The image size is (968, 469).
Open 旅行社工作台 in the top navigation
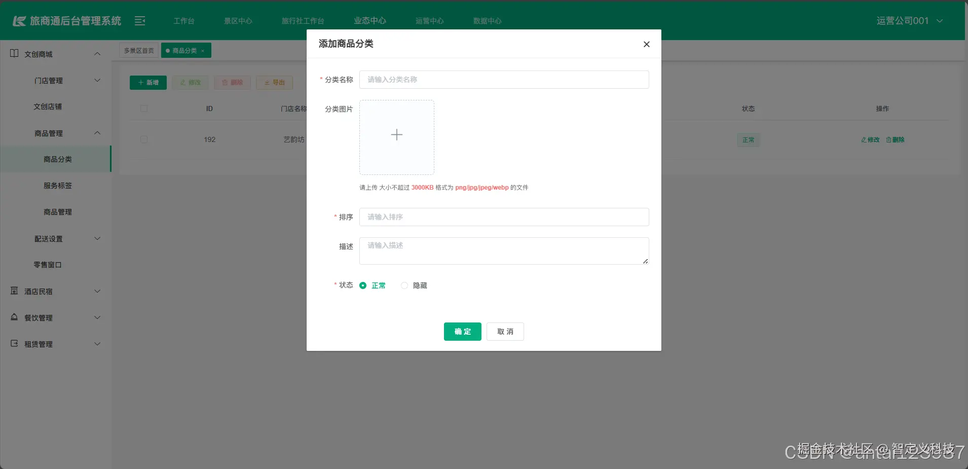pos(303,21)
